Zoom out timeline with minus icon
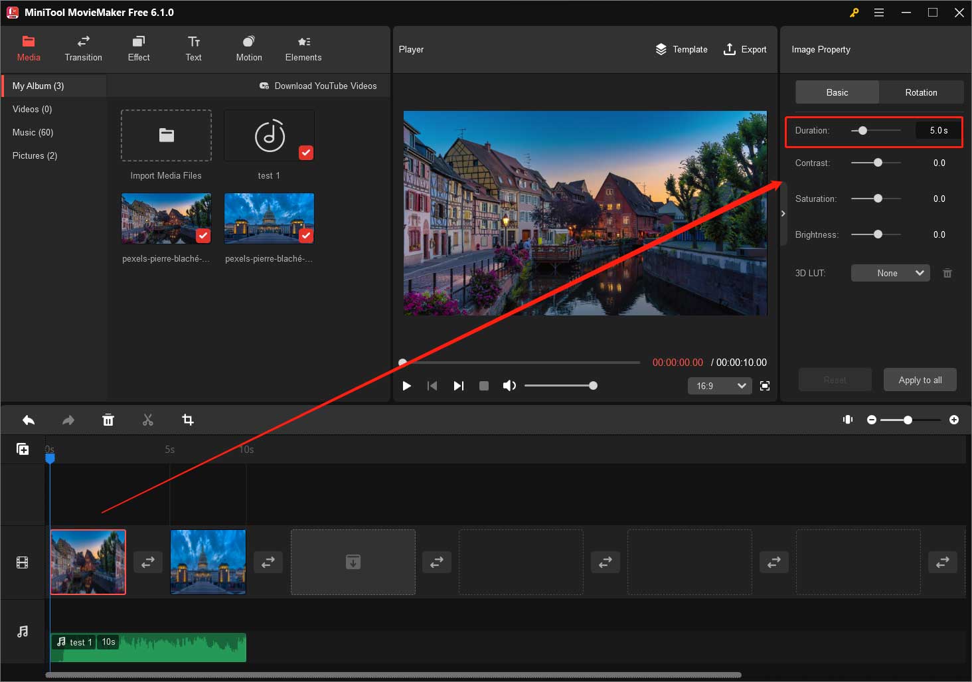Image resolution: width=972 pixels, height=682 pixels. click(872, 420)
